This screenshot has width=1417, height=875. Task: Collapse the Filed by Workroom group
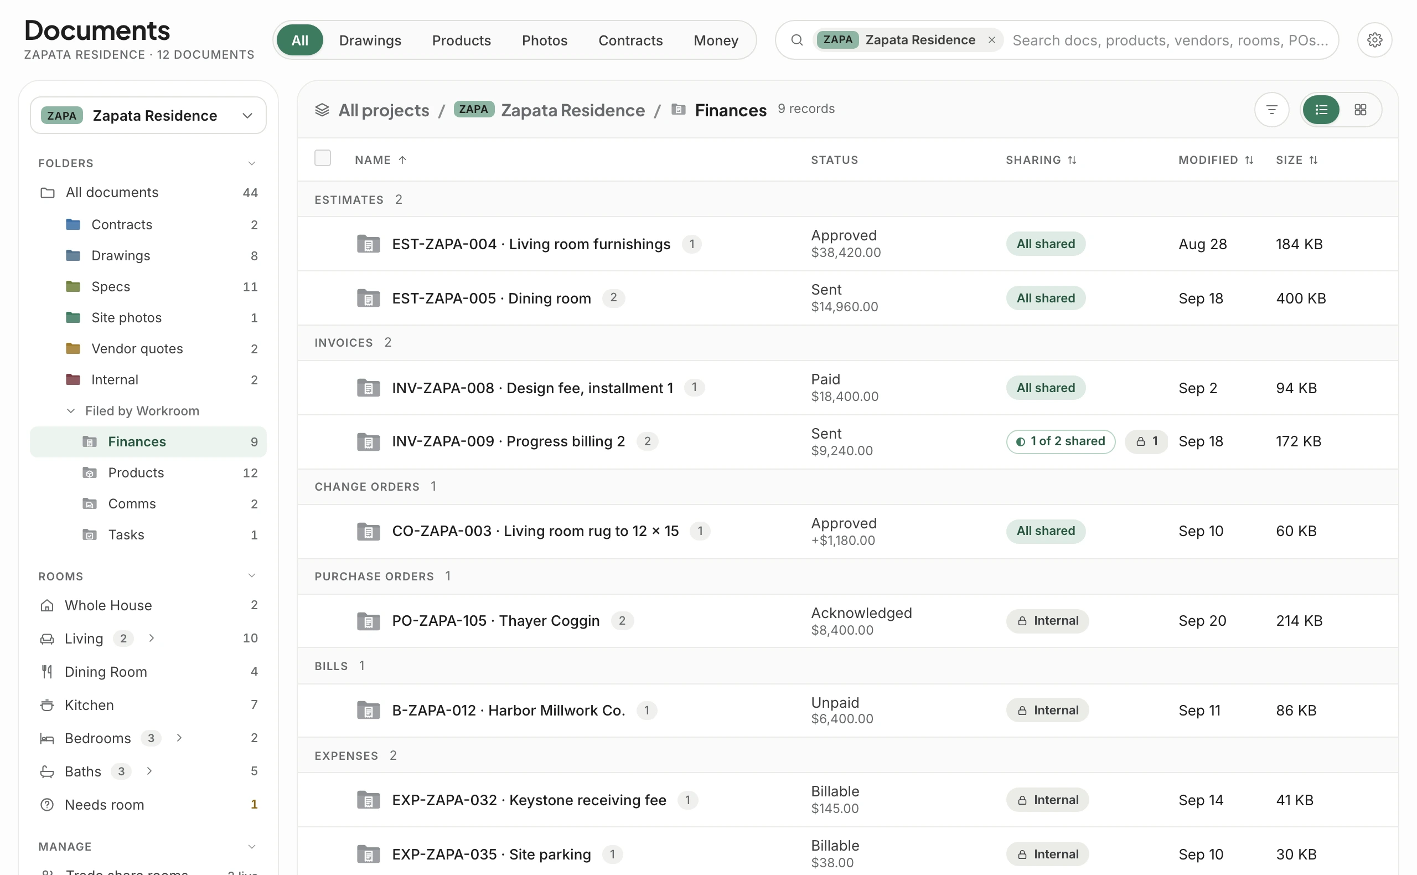click(x=70, y=410)
